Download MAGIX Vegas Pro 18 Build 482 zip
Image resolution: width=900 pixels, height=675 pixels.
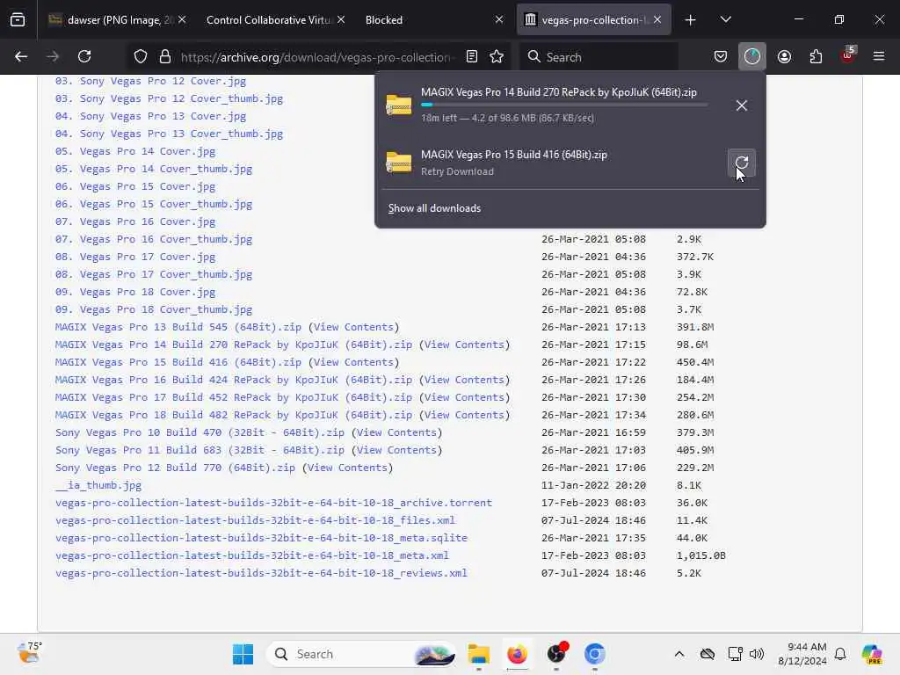click(x=234, y=415)
